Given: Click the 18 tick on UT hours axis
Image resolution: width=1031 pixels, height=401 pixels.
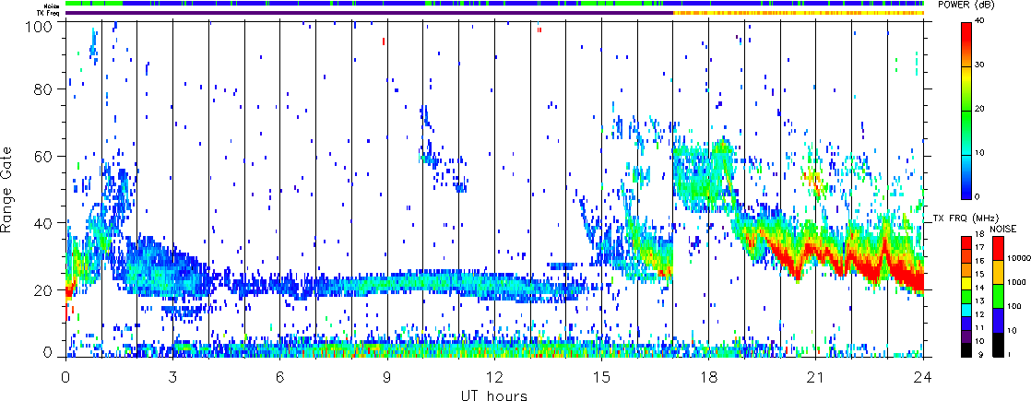Looking at the screenshot, I should tap(709, 377).
